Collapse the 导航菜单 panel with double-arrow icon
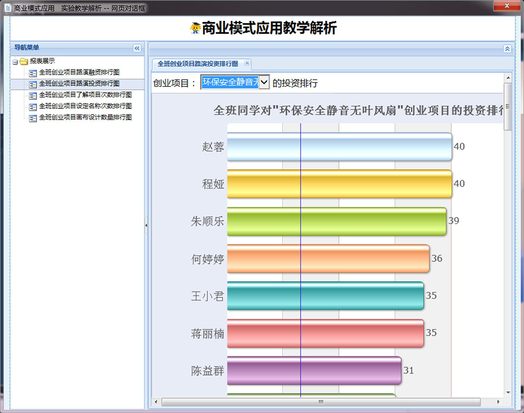Image resolution: width=524 pixels, height=413 pixels. [x=137, y=48]
